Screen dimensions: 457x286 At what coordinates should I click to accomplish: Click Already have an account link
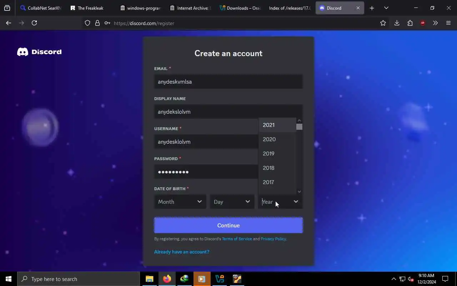coord(182,252)
